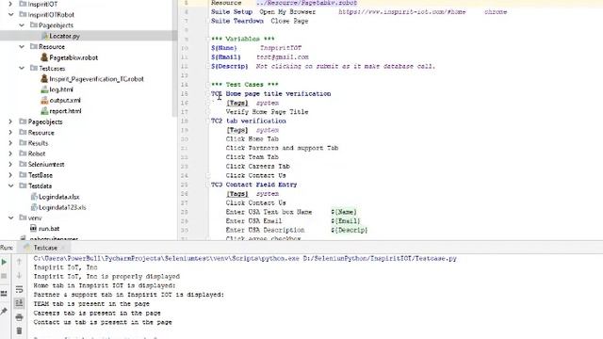603x339 pixels.
Task: Click the Locator.py Python file icon
Action: [x=44, y=36]
